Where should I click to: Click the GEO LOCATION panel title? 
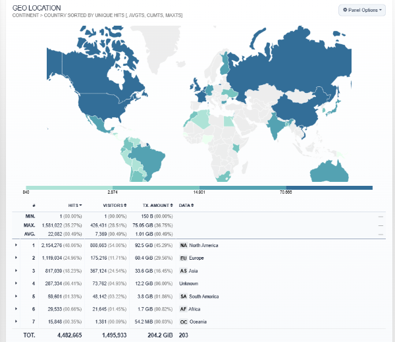coord(36,8)
